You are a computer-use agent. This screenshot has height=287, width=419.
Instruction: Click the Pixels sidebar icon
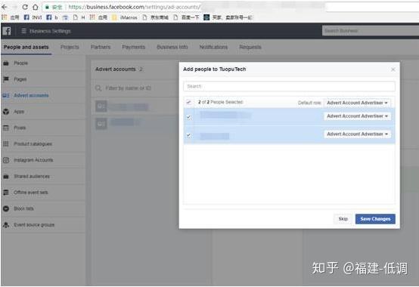(6, 128)
